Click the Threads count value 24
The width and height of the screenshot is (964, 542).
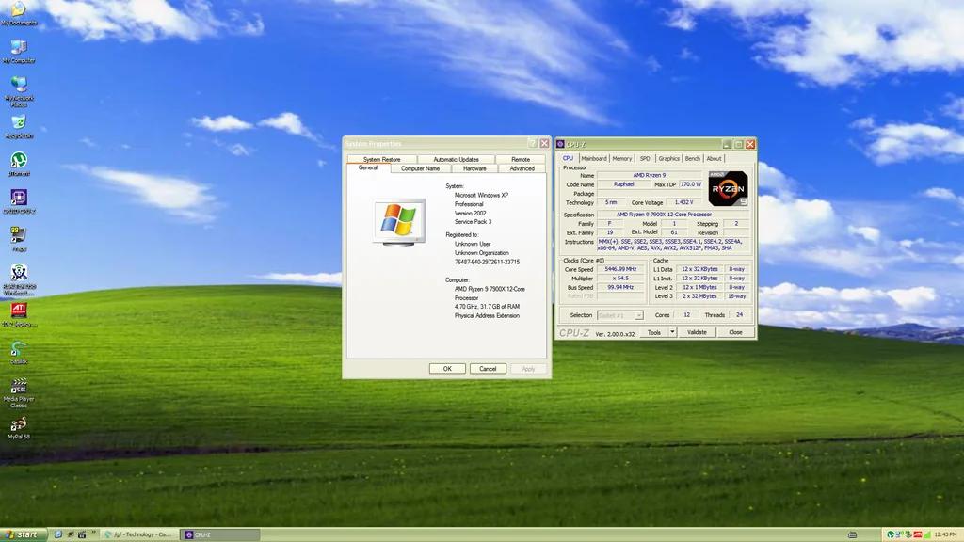740,314
